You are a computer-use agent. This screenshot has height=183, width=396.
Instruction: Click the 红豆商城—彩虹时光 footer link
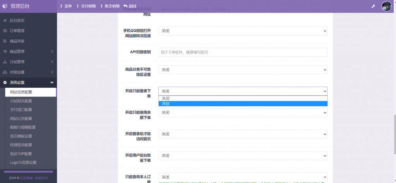click(x=34, y=178)
